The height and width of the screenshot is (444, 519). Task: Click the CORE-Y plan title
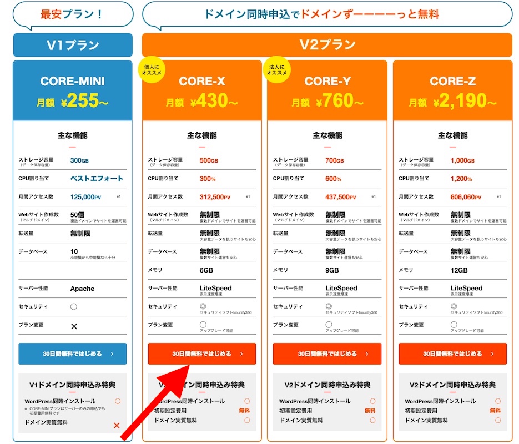point(327,82)
